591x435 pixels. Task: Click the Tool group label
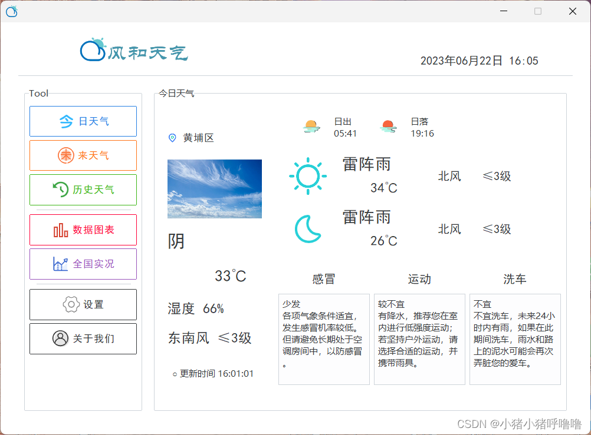(39, 94)
